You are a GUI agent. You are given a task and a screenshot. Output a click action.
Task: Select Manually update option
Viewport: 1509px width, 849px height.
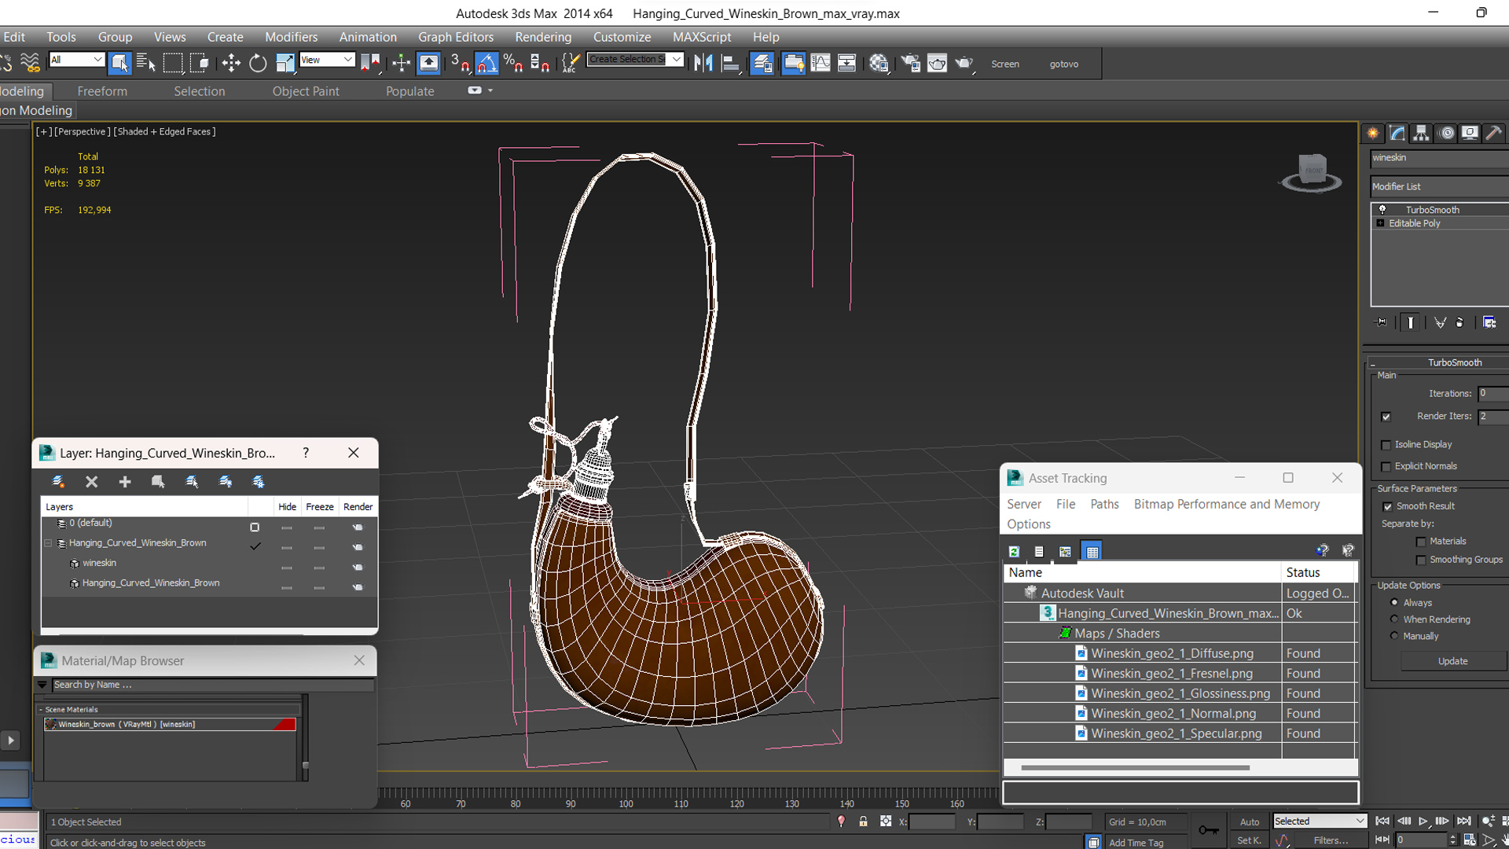[1394, 636]
